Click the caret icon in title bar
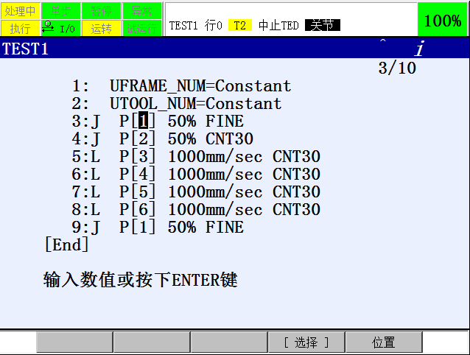The width and height of the screenshot is (470, 355). click(x=383, y=41)
